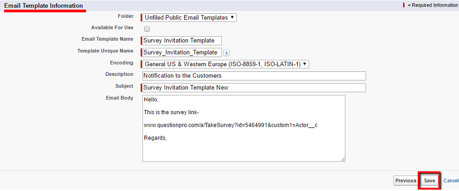Click 'Regards,' line in email body
Screen dimensions: 459x191
(x=155, y=138)
